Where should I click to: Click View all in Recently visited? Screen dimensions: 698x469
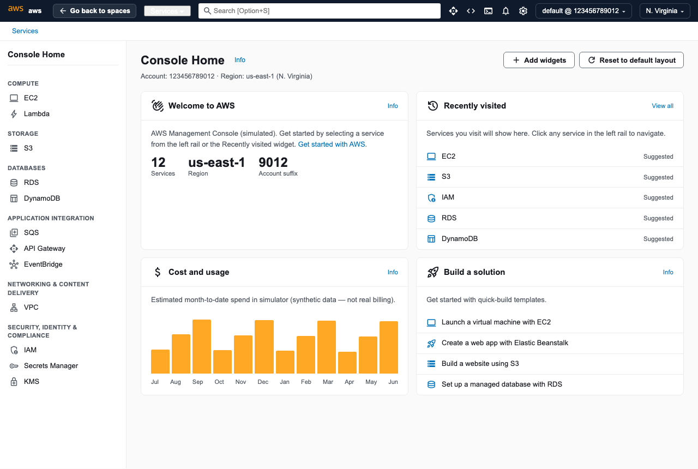point(663,106)
